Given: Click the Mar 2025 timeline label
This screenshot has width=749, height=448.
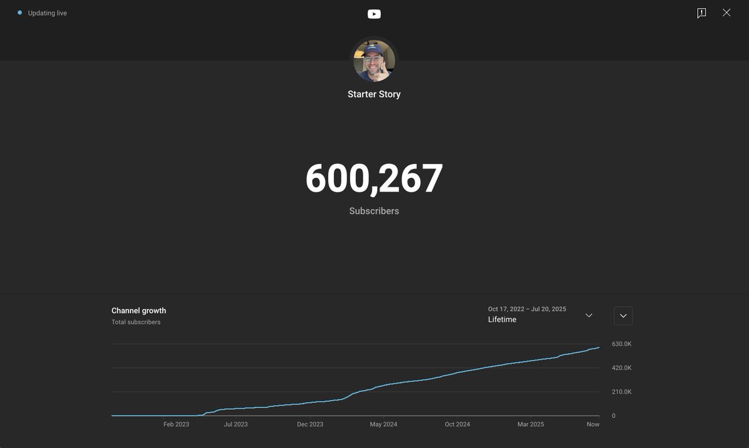Looking at the screenshot, I should point(531,424).
